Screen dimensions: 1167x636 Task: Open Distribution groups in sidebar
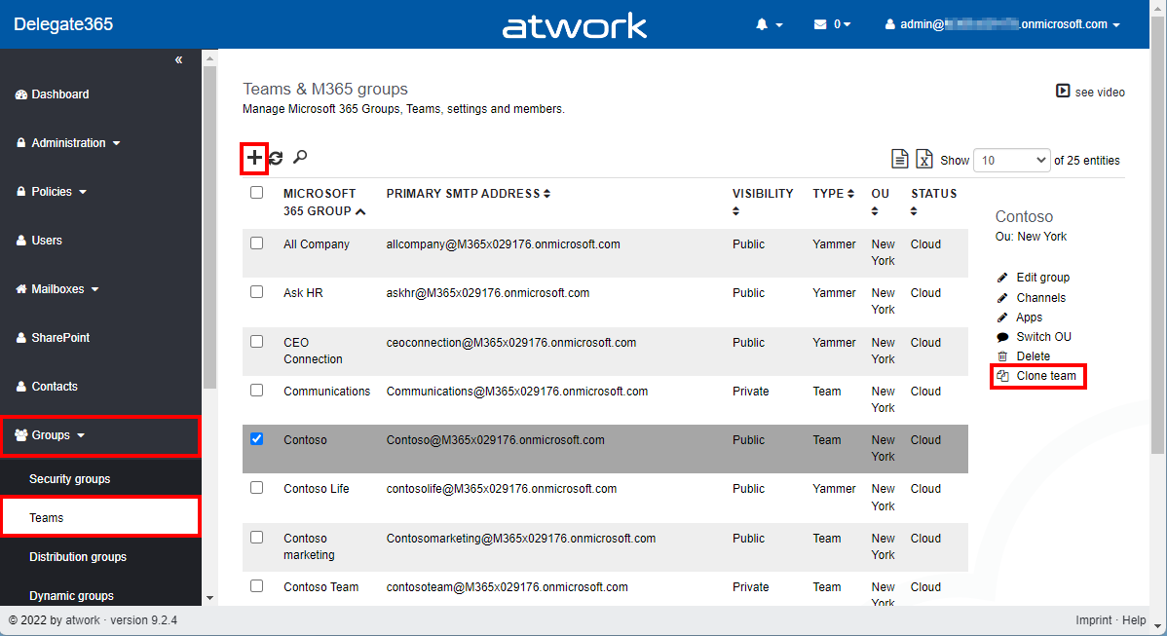78,557
